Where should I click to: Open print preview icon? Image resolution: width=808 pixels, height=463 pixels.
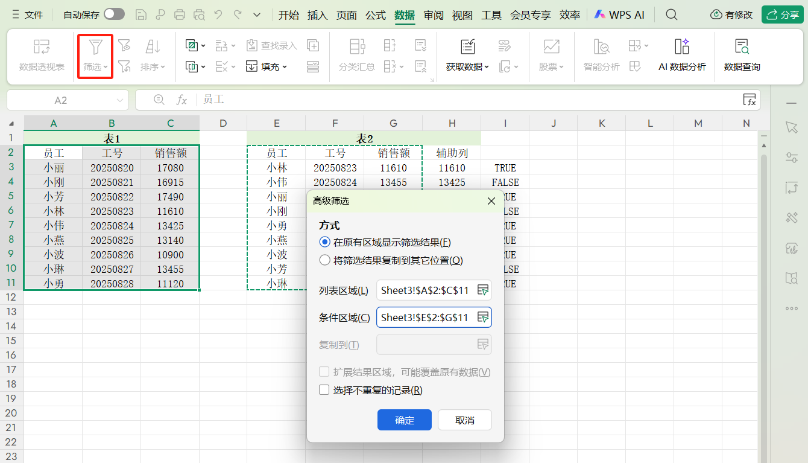click(x=199, y=14)
